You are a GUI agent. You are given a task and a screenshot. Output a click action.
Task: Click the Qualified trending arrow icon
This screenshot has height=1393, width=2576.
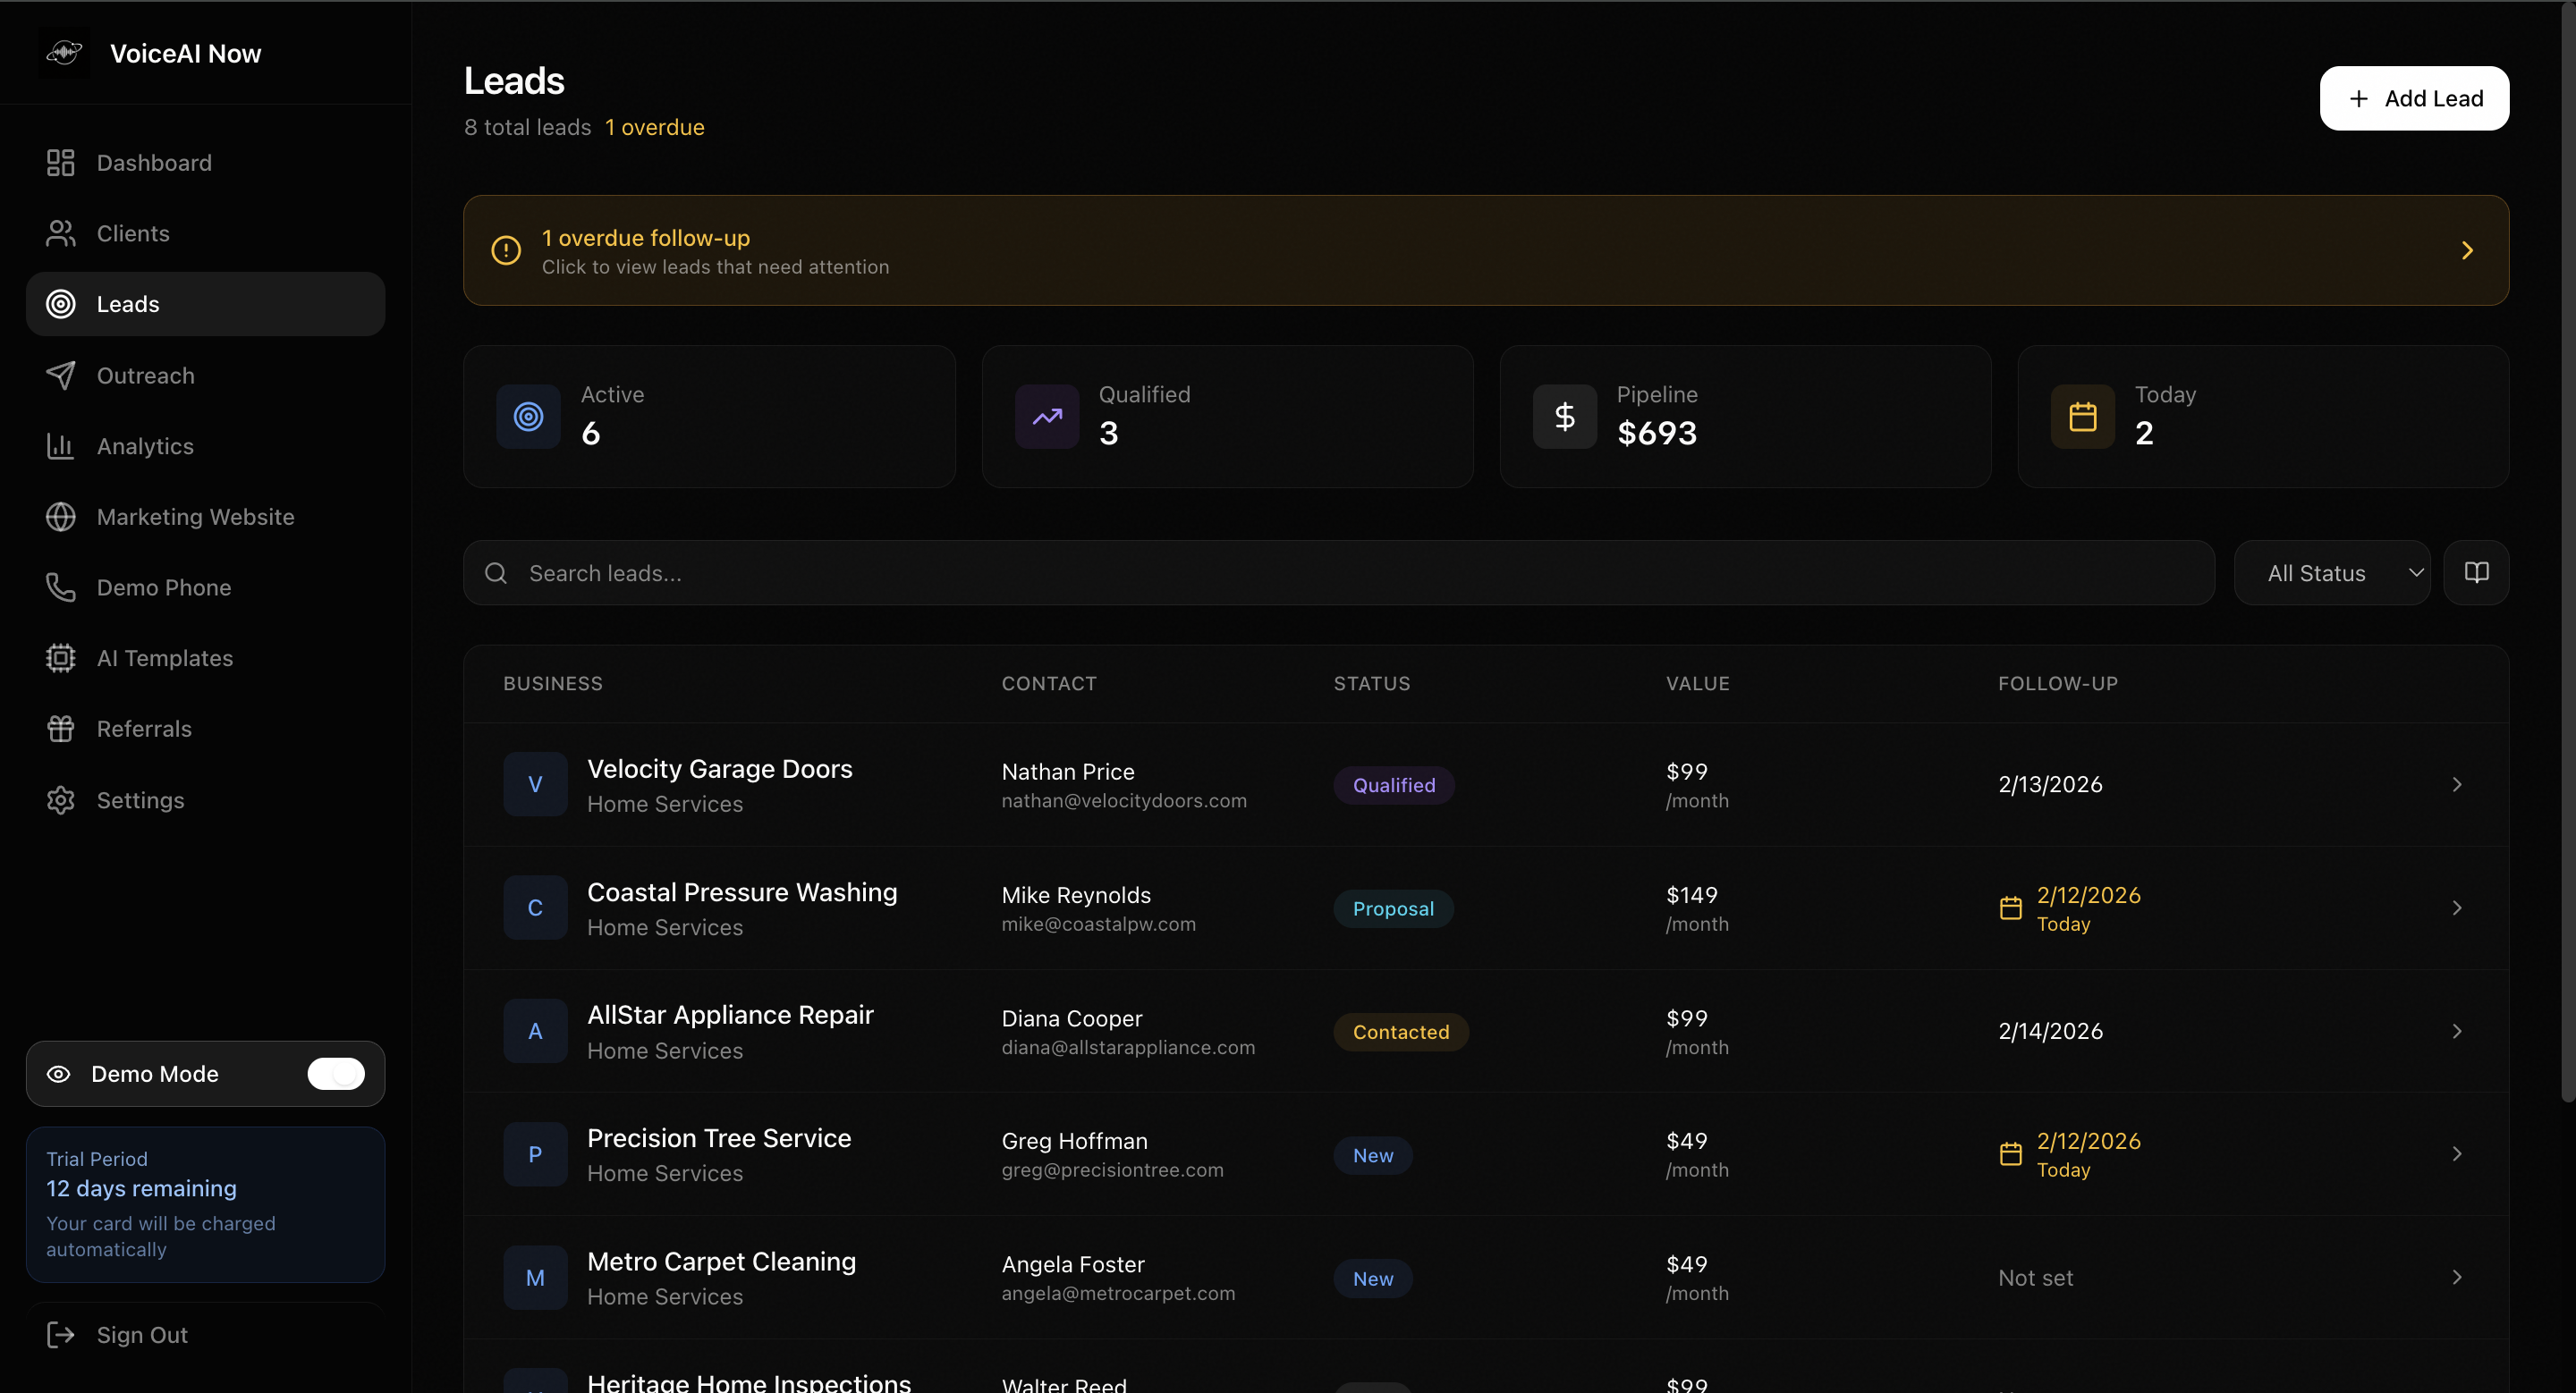pyautogui.click(x=1047, y=417)
